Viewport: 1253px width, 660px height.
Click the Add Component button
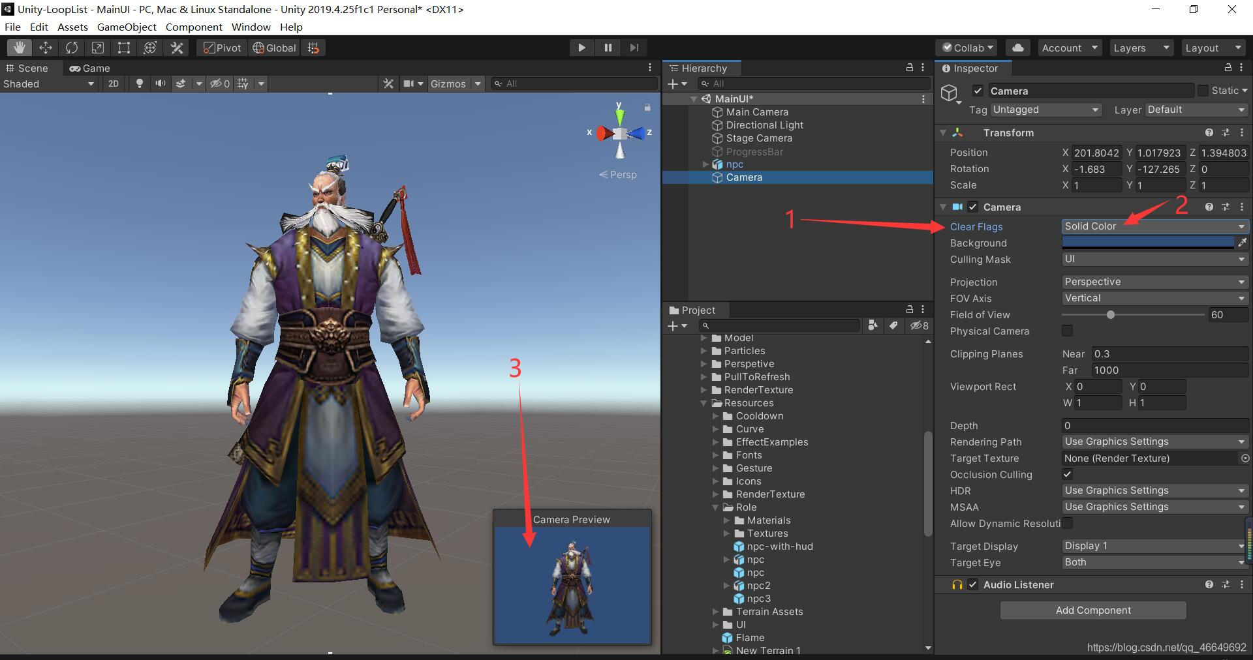pos(1093,610)
